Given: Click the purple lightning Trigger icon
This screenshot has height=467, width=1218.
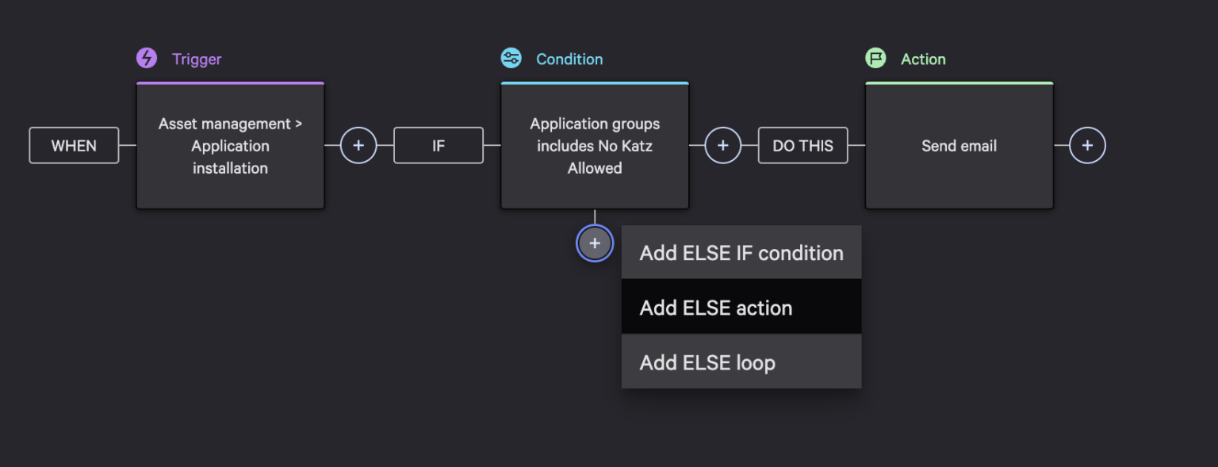Looking at the screenshot, I should [147, 58].
